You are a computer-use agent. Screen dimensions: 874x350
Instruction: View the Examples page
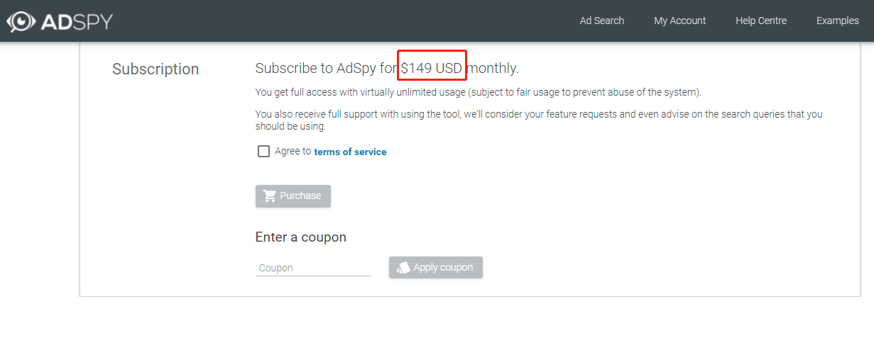point(837,21)
